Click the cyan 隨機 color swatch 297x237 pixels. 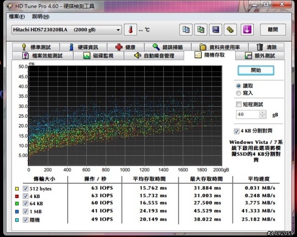(17, 220)
